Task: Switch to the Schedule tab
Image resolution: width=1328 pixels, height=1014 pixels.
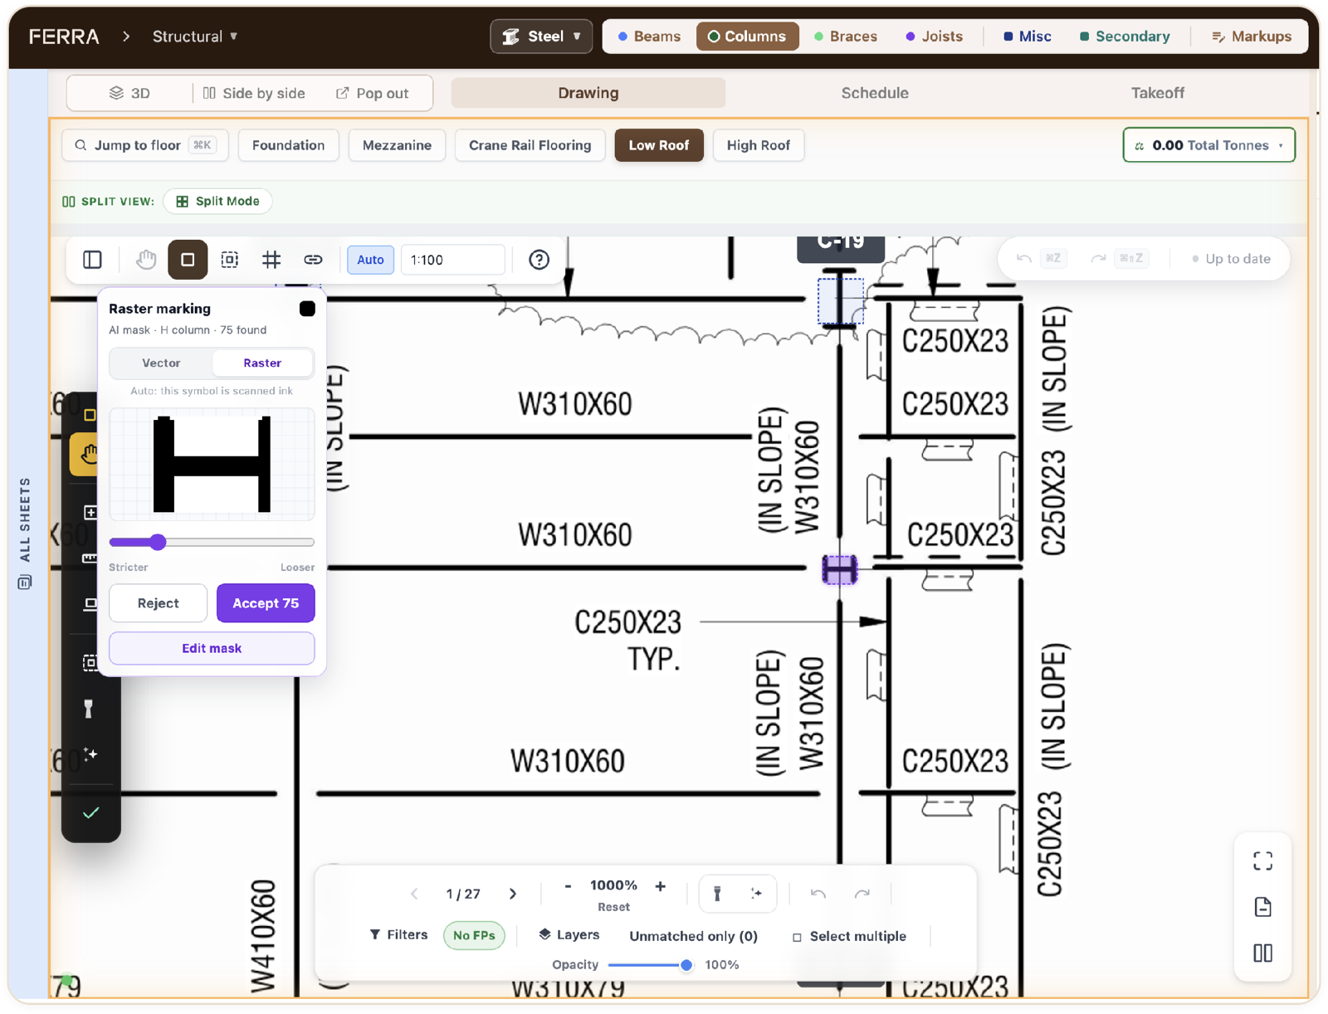Action: click(874, 93)
